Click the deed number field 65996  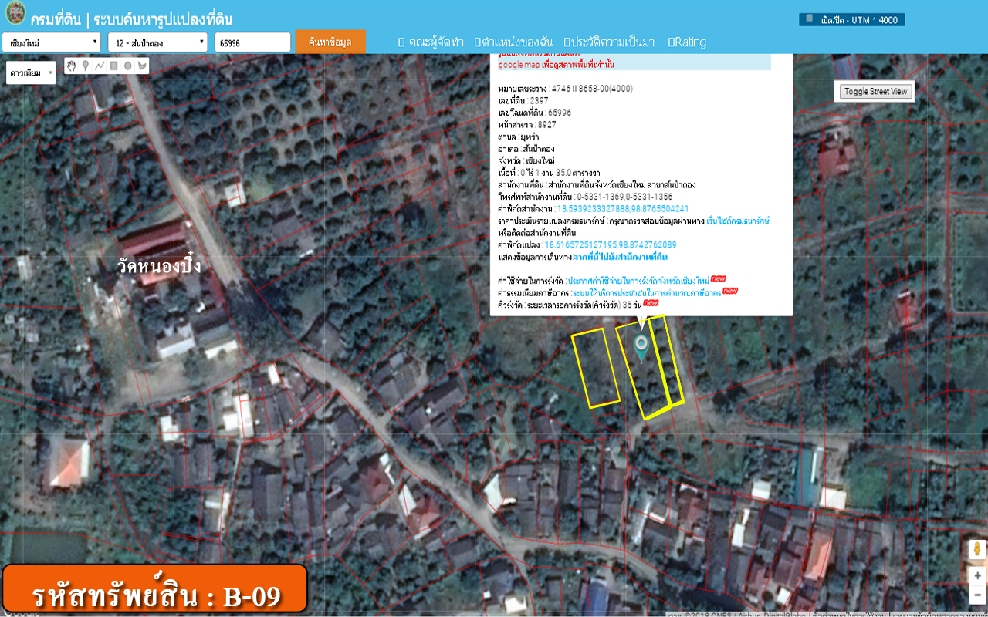coord(252,42)
